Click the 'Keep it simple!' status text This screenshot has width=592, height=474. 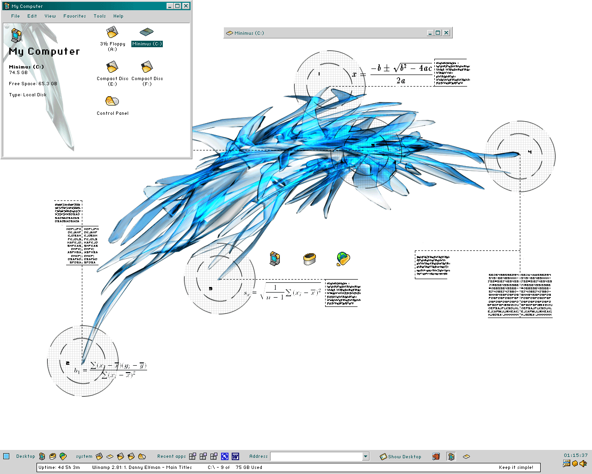516,468
